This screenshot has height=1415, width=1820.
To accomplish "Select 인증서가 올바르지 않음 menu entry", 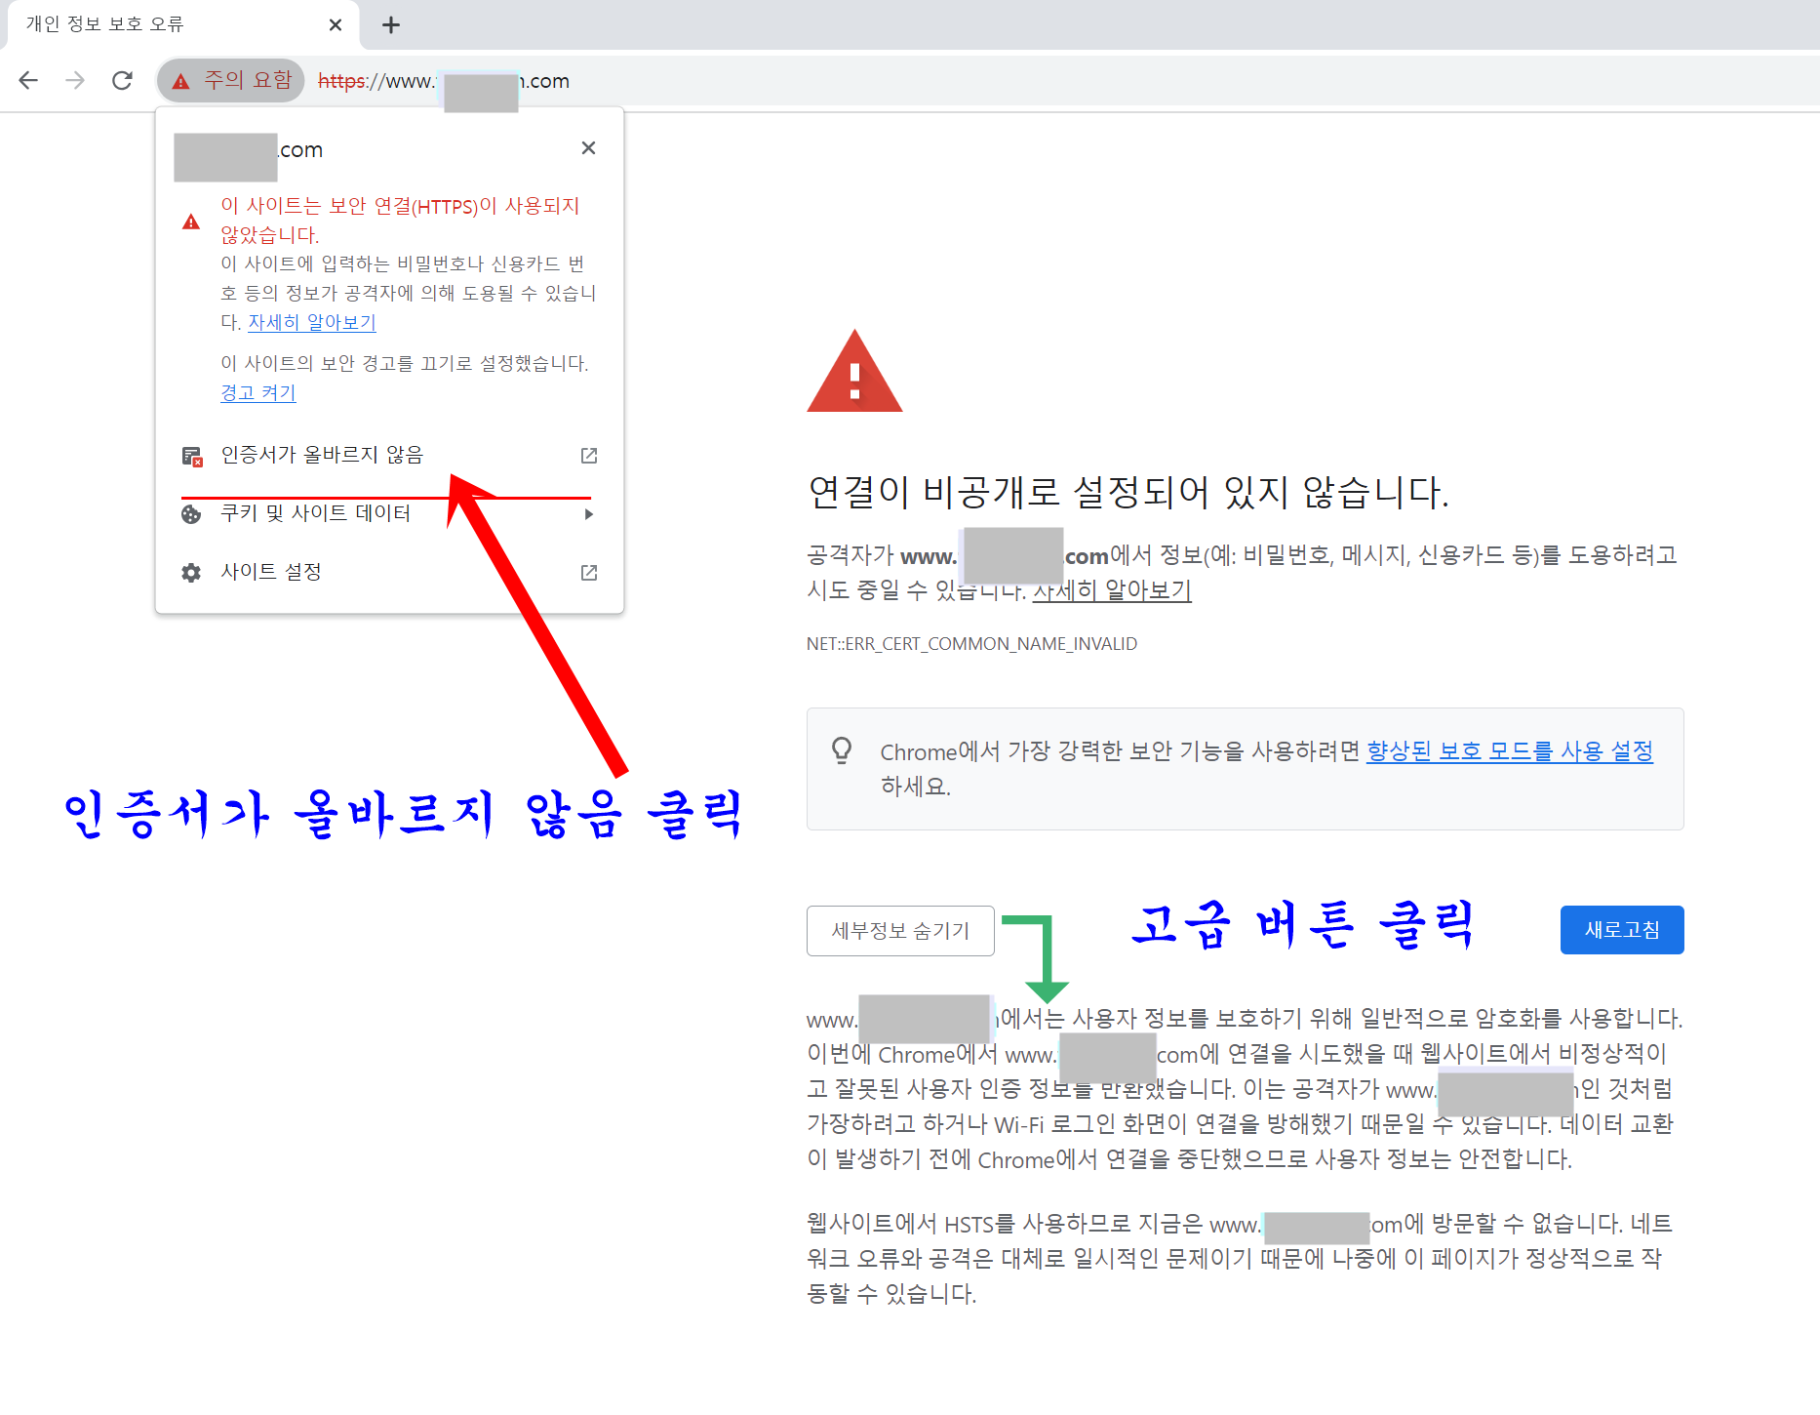I will (322, 455).
